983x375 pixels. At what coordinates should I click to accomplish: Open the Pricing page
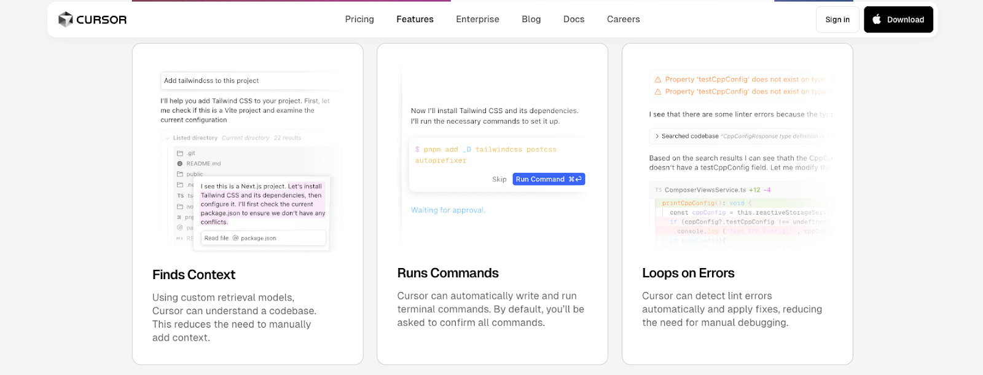click(359, 19)
